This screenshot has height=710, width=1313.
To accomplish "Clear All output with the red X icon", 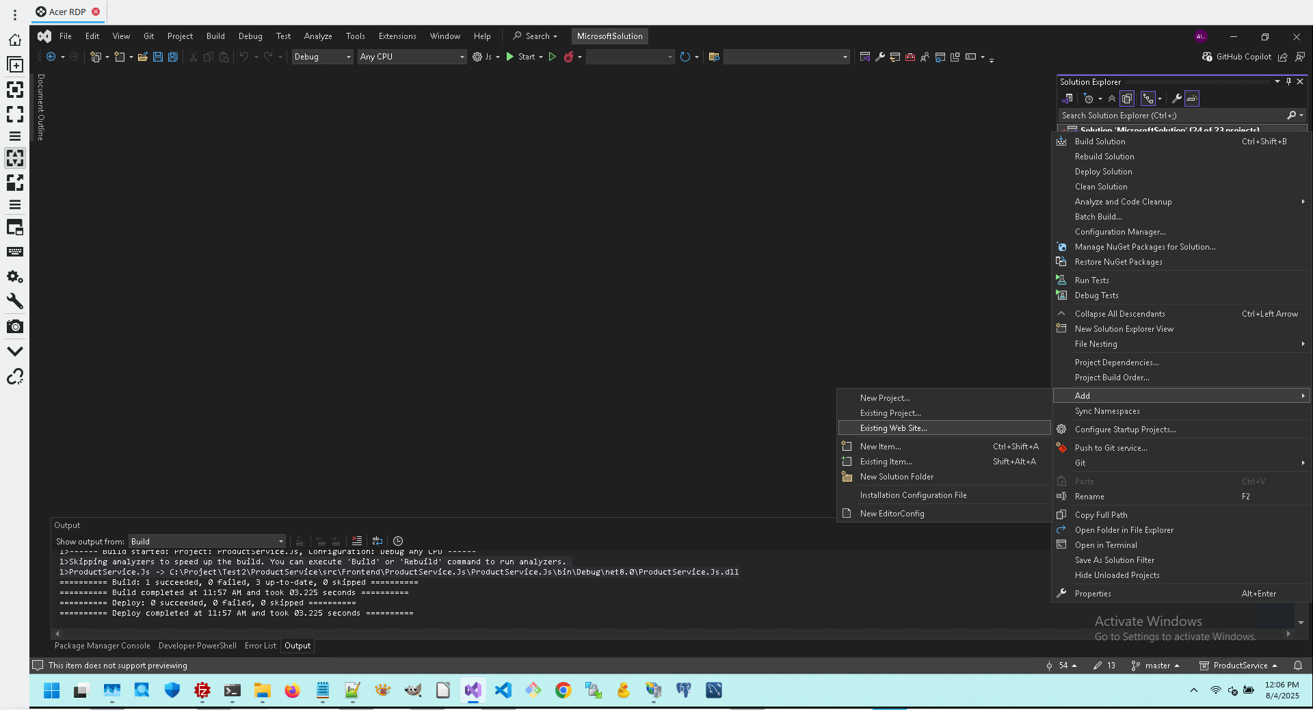I will click(x=357, y=541).
